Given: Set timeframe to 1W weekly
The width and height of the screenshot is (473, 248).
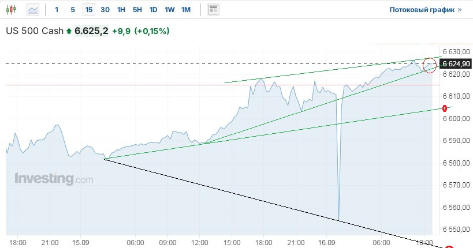Looking at the screenshot, I should pyautogui.click(x=170, y=10).
